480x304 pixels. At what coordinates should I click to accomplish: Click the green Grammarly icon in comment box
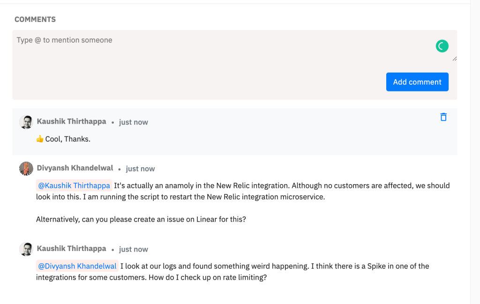coord(442,46)
